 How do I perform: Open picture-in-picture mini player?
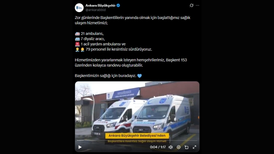pyautogui.click(x=187, y=147)
